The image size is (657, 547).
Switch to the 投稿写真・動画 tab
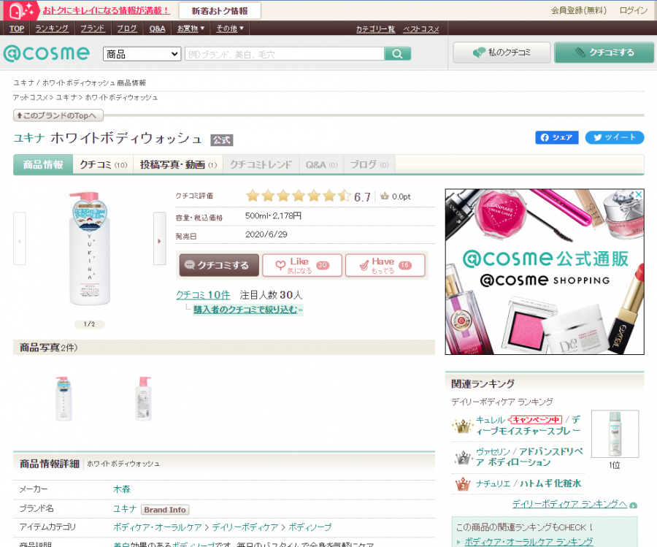(179, 164)
